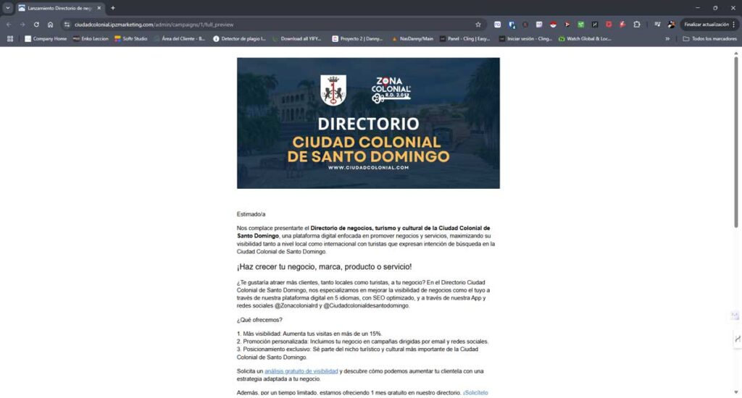The height and width of the screenshot is (398, 742).
Task: Open the Proyecto 2 | Danny bookmark
Action: 357,39
